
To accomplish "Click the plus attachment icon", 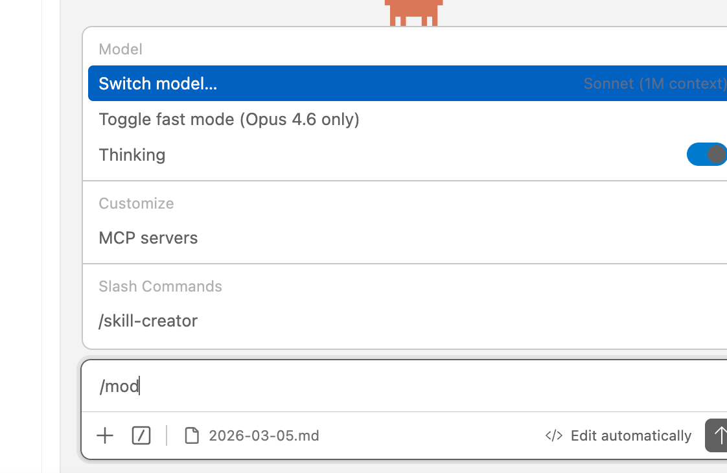I will [x=105, y=435].
